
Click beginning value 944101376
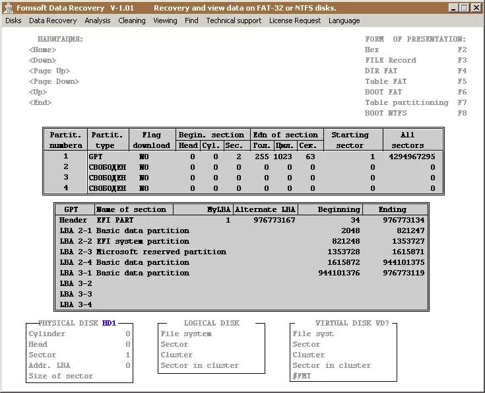point(339,273)
